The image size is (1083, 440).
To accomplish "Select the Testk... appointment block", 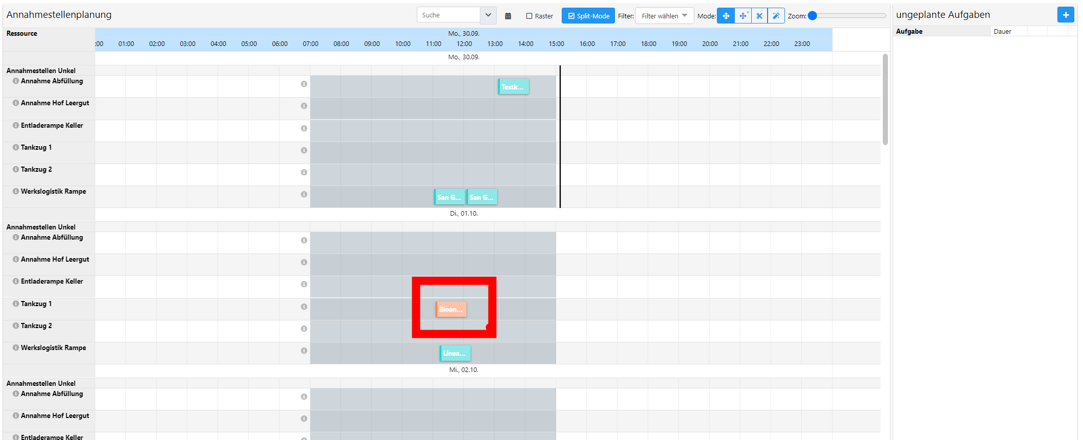I will coord(514,87).
